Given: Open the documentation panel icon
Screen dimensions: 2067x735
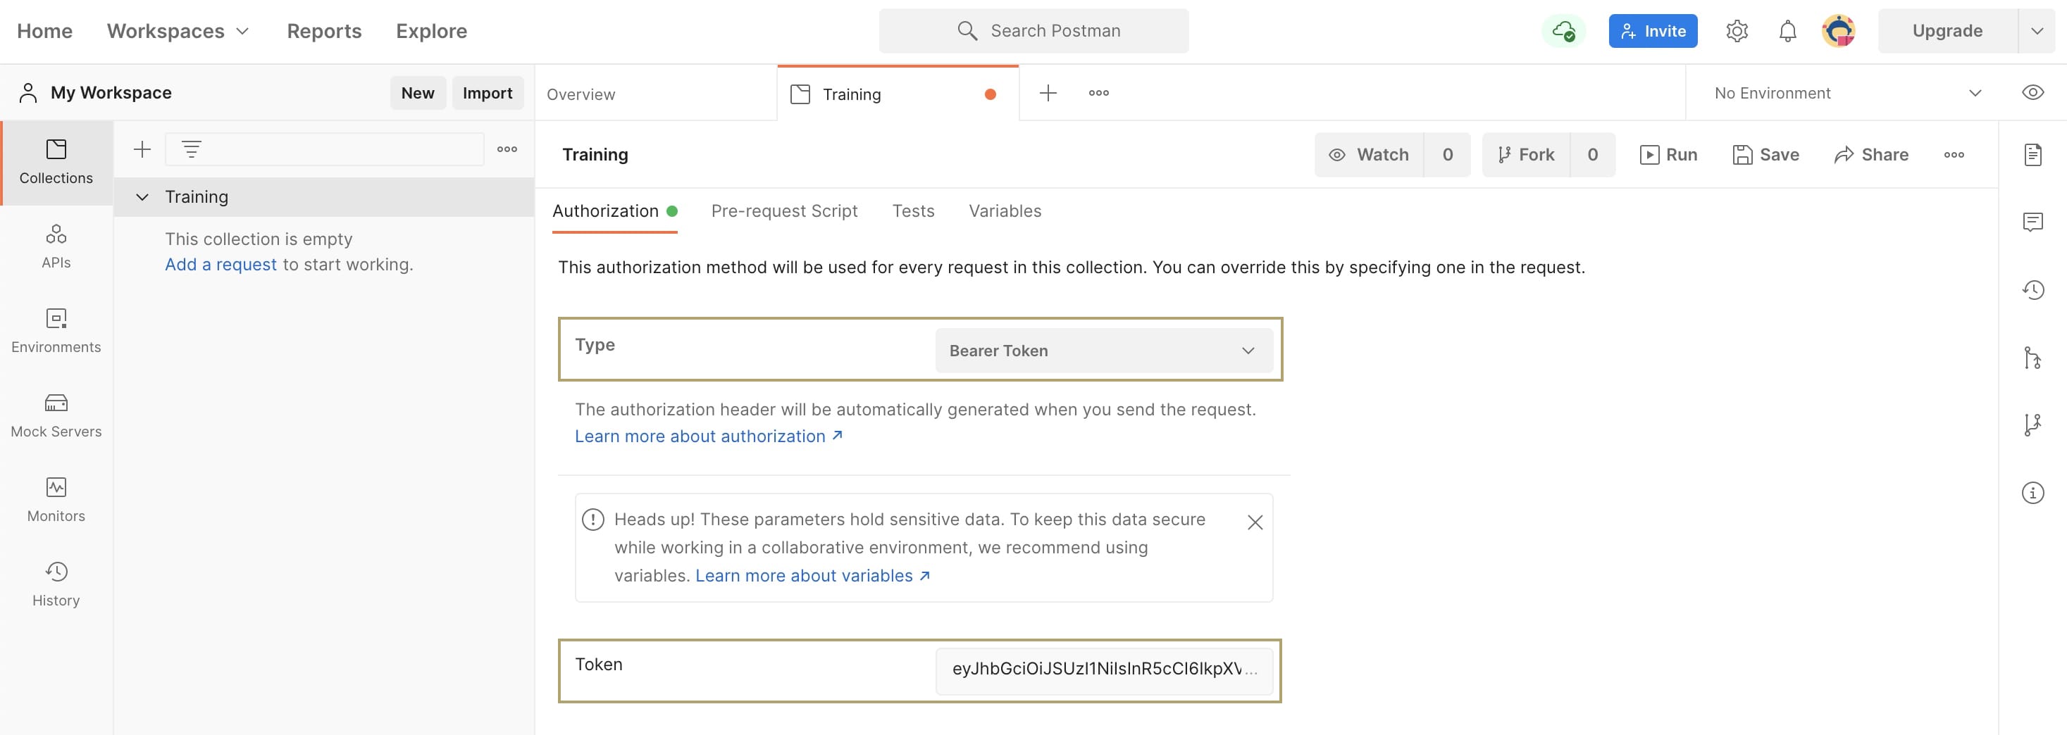Looking at the screenshot, I should pos(2032,155).
